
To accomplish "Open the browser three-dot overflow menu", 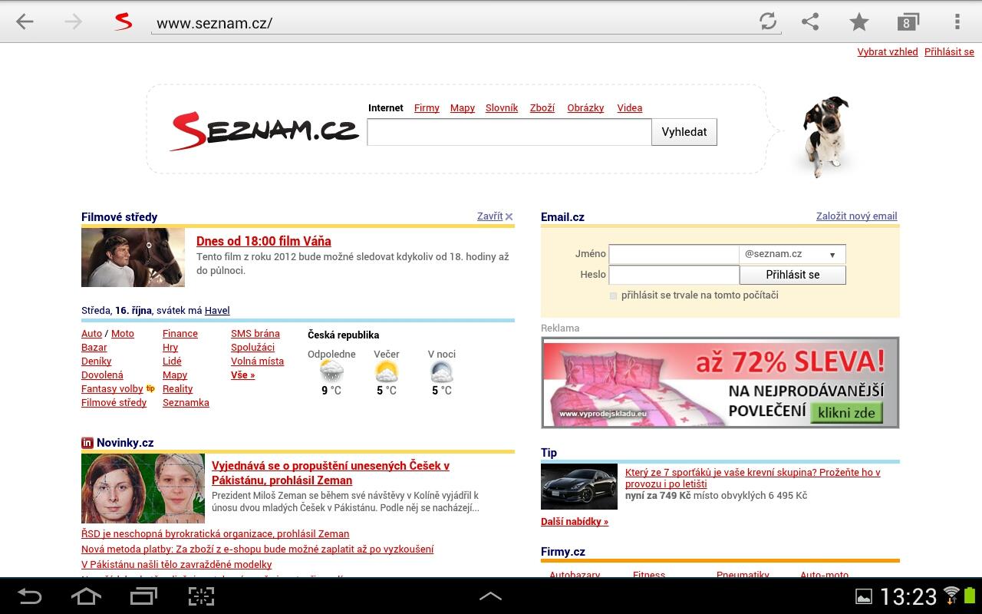I will tap(957, 21).
